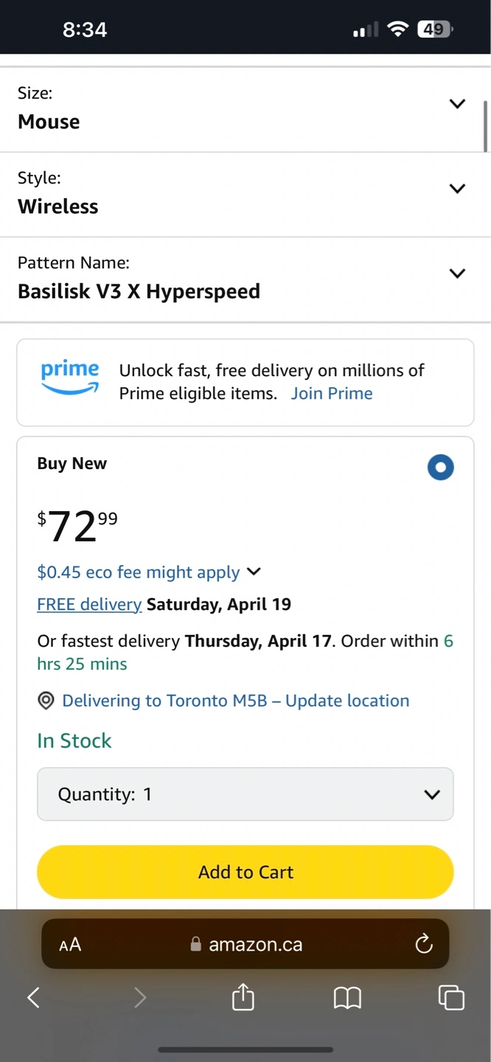491x1062 pixels.
Task: Open Safari bookmarks
Action: 347,998
